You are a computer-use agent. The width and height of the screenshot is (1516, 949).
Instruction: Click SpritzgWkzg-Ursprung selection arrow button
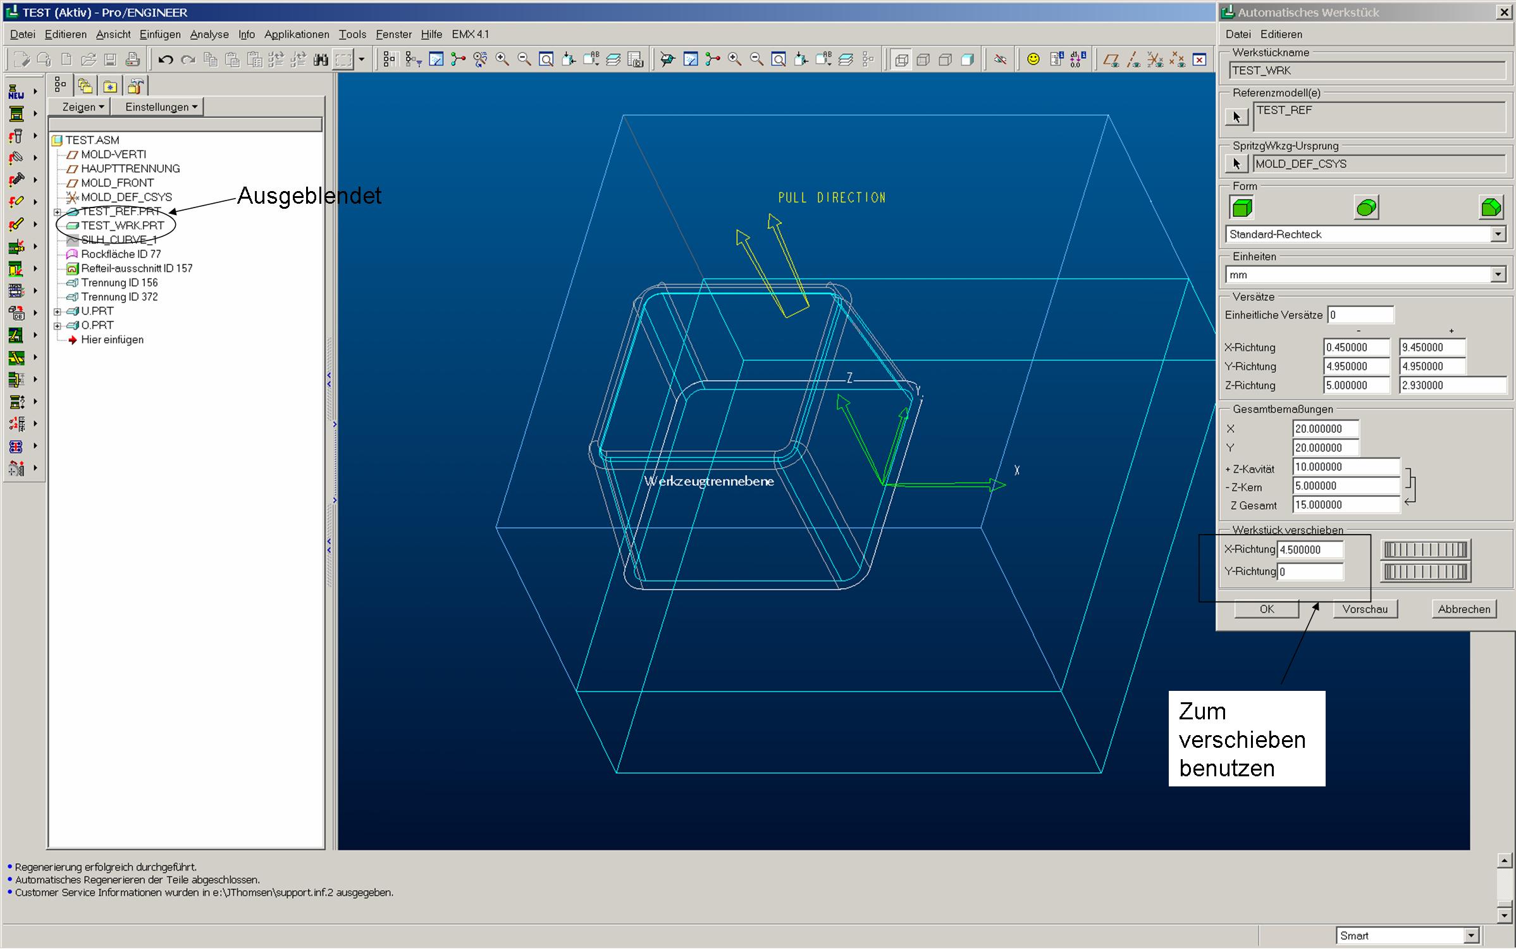click(1236, 164)
